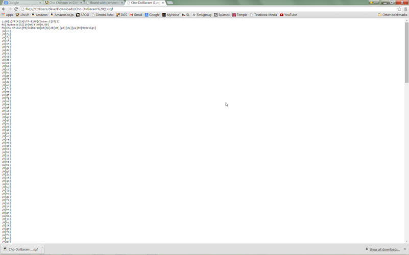The width and height of the screenshot is (409, 255).
Task: Open the Chrome menu icon
Action: [405, 9]
